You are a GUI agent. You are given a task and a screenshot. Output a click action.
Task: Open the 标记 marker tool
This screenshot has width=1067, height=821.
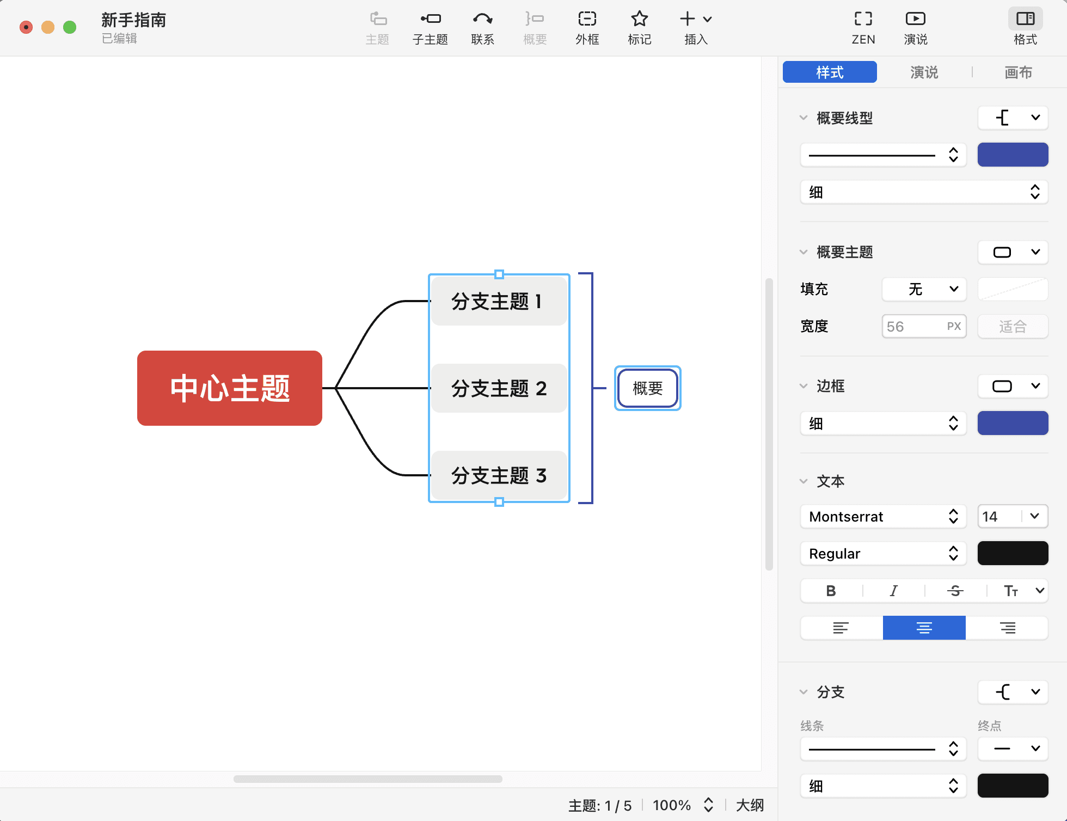coord(639,27)
